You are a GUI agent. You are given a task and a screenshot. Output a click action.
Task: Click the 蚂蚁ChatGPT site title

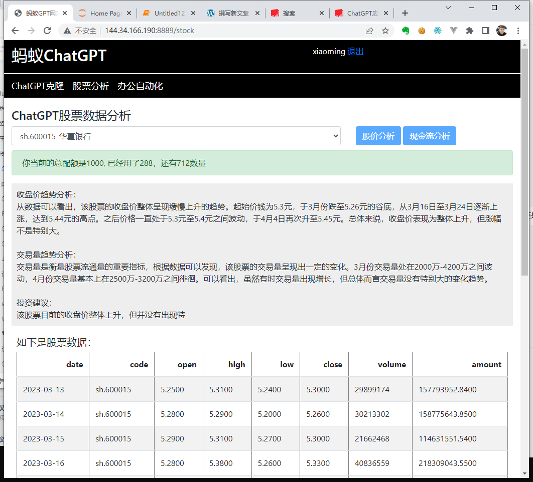click(59, 56)
